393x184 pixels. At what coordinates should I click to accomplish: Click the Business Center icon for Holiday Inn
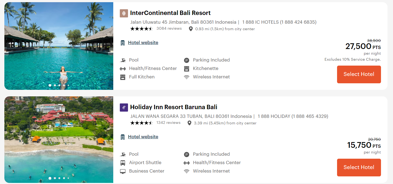point(123,171)
